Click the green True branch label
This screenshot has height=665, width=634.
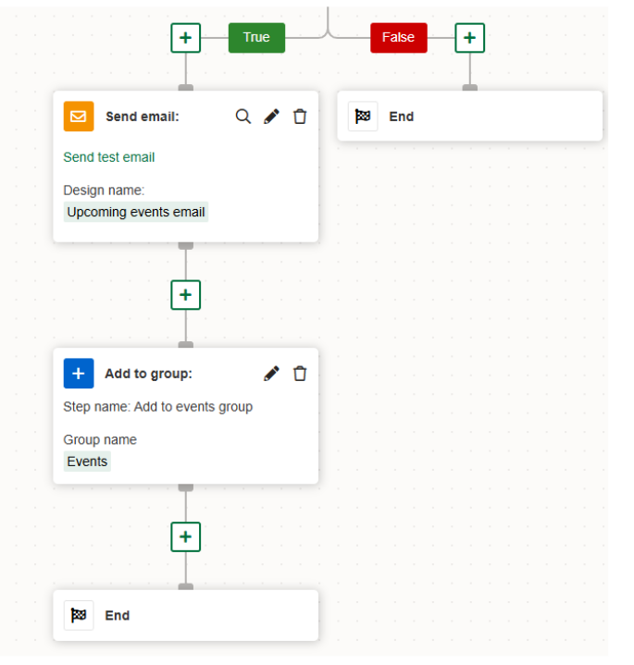click(256, 38)
